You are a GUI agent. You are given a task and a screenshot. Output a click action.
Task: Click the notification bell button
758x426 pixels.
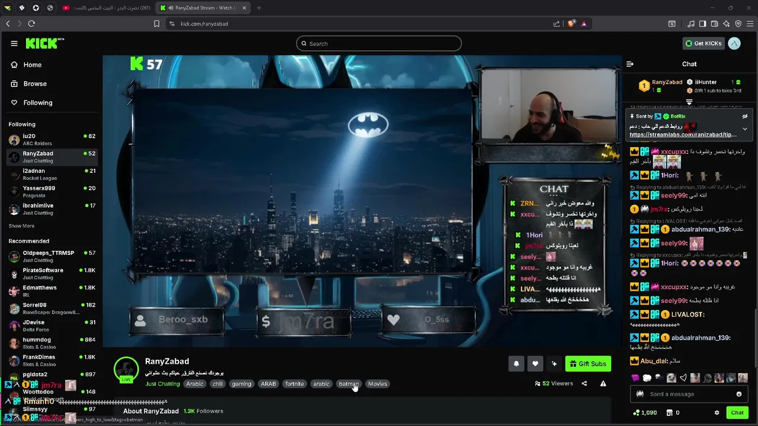coord(516,364)
